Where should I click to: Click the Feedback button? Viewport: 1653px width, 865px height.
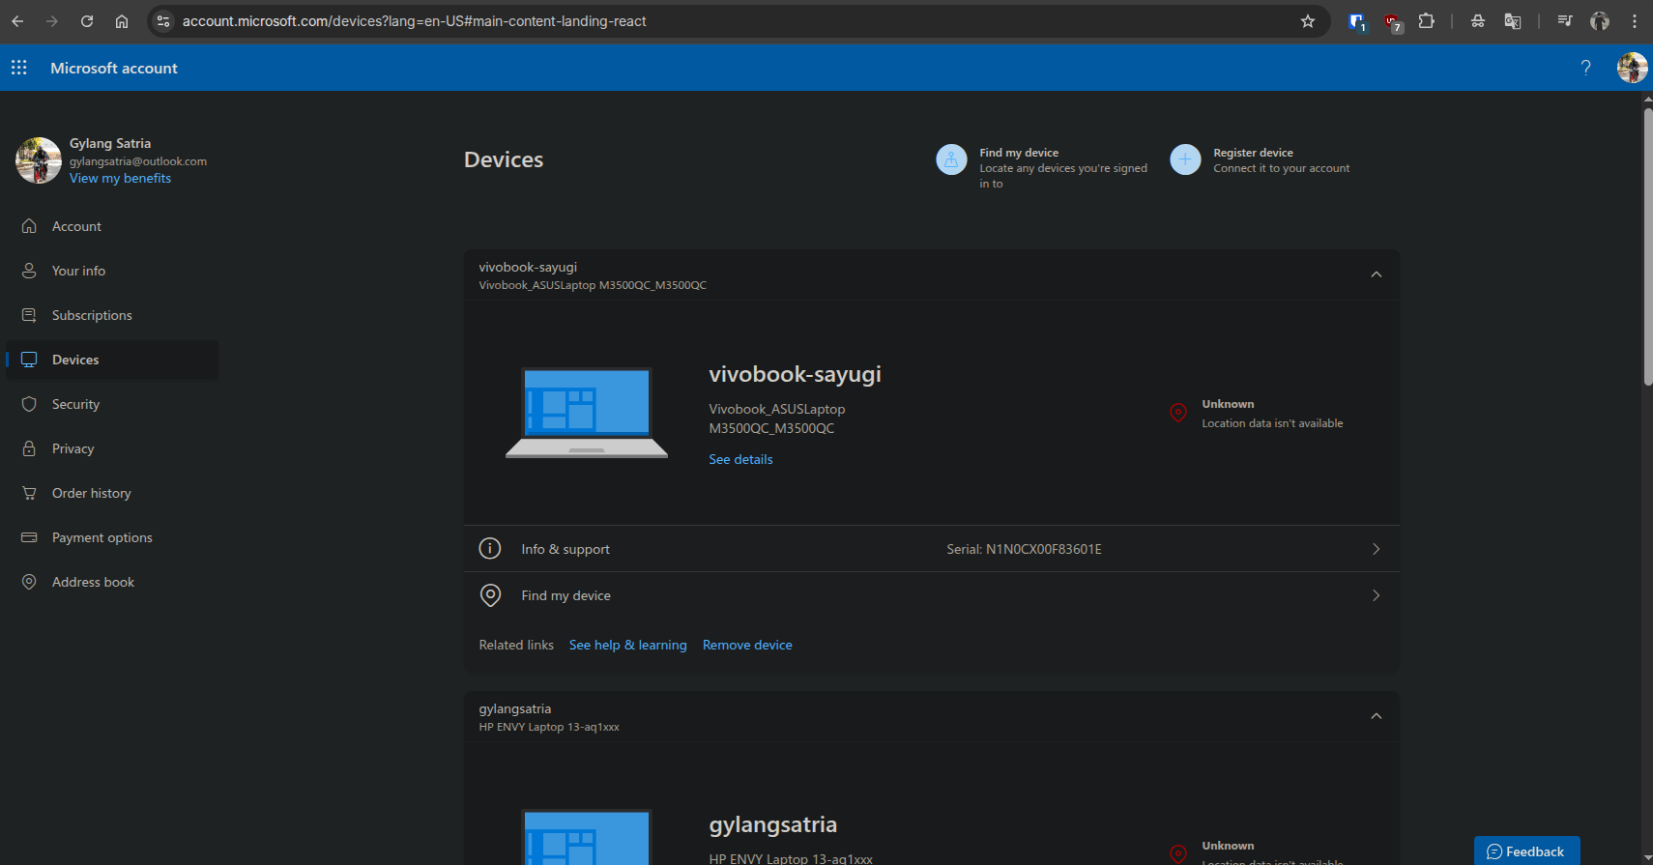pyautogui.click(x=1526, y=851)
